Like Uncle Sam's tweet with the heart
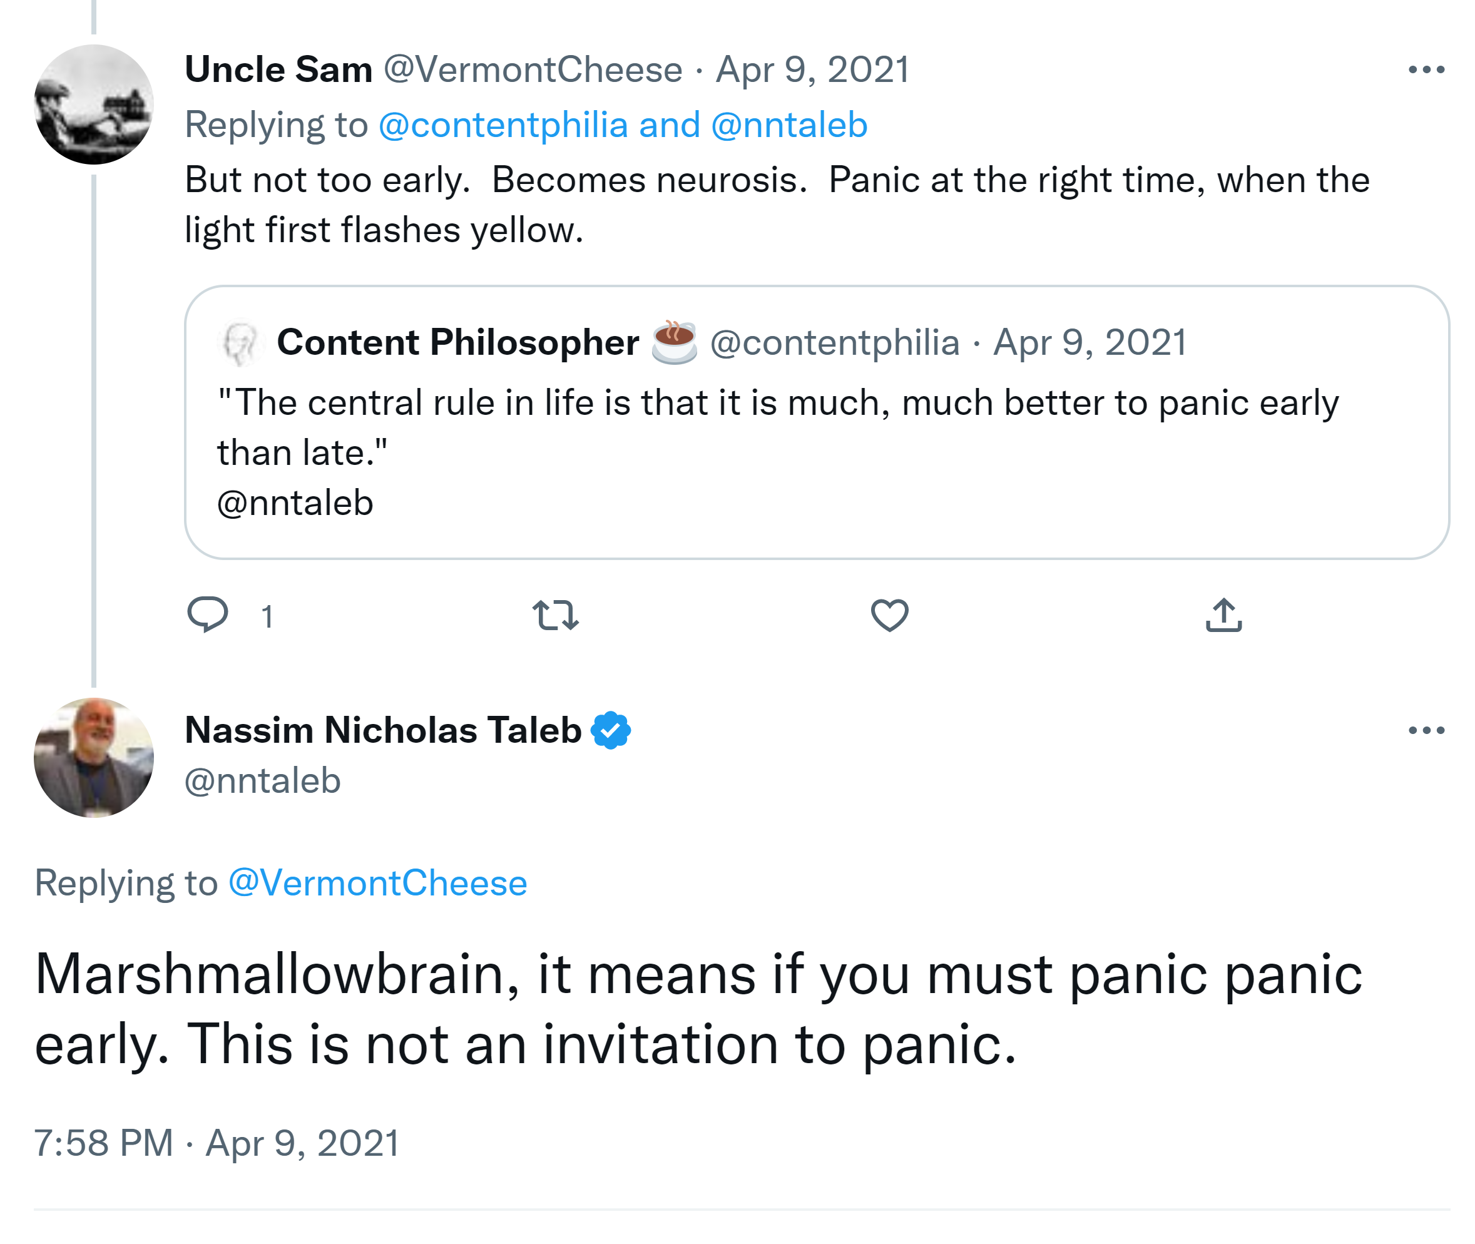The image size is (1475, 1244). tap(889, 615)
